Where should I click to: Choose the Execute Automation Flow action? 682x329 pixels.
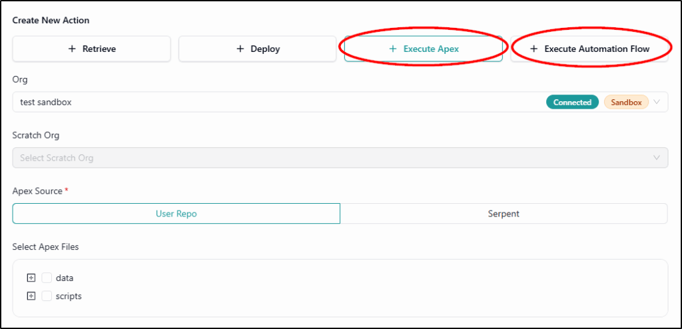click(x=589, y=49)
